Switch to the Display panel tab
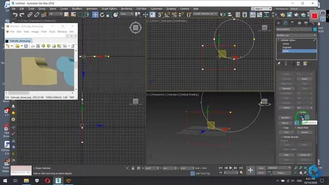Viewport: 329px width, 185px height. (306, 23)
